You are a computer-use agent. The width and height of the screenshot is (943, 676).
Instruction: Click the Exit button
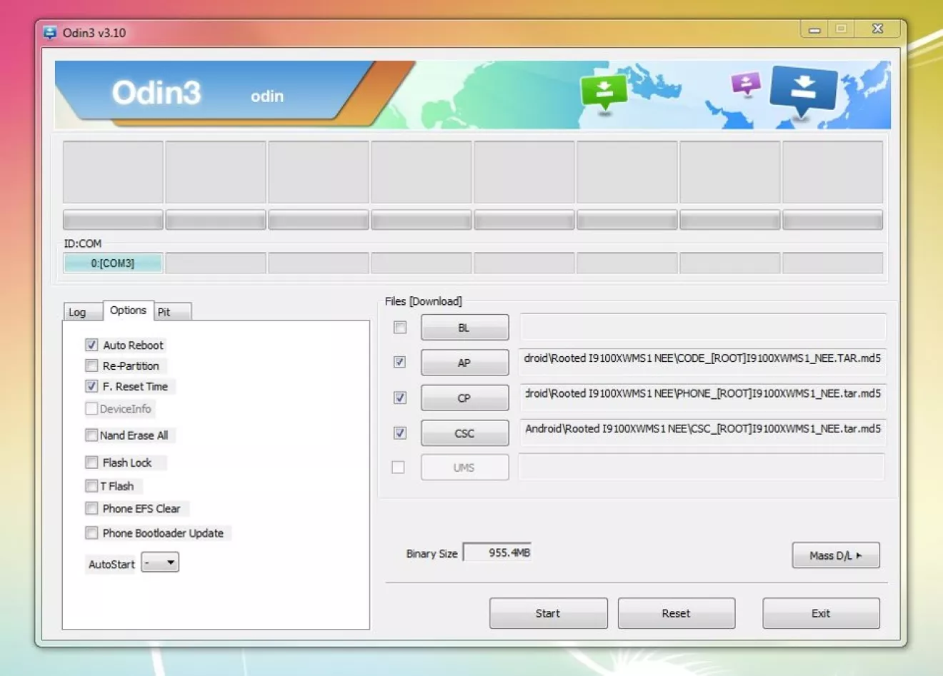coord(822,613)
